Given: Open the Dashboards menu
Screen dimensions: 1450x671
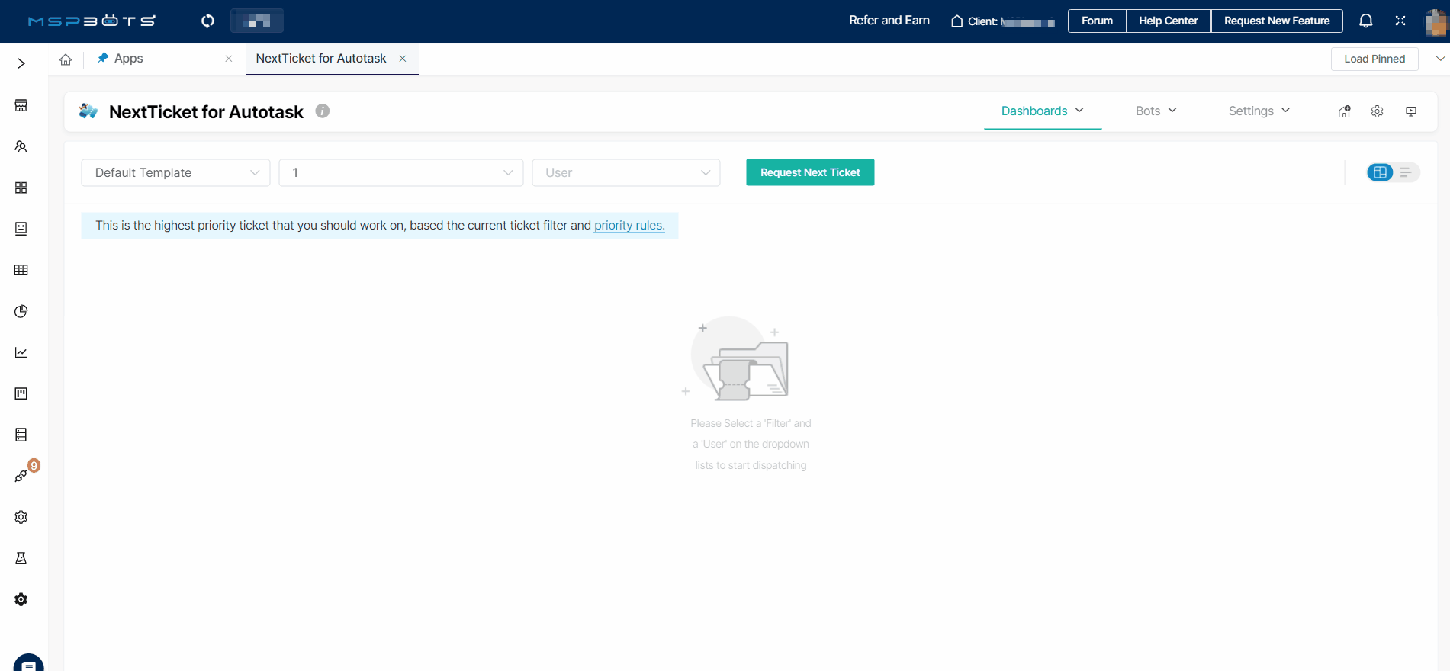Looking at the screenshot, I should [x=1042, y=111].
